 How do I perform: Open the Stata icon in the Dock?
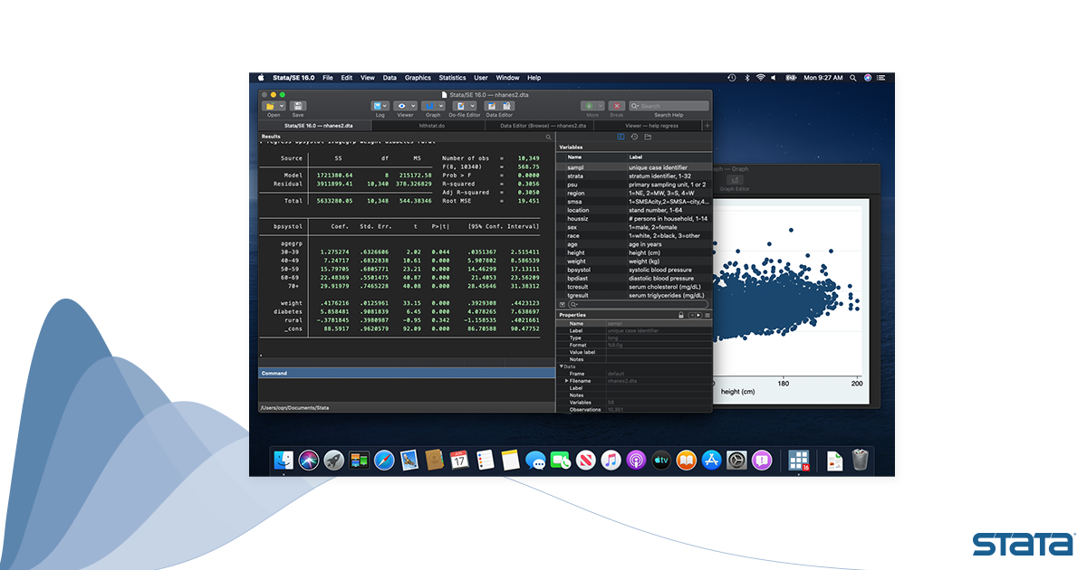pyautogui.click(x=798, y=461)
